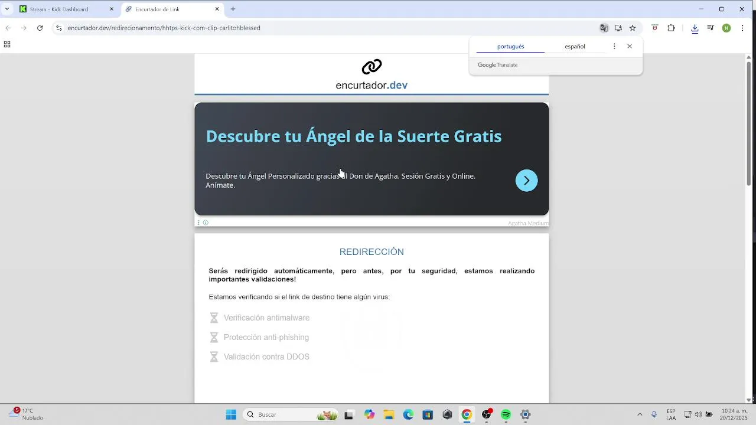Show hidden system tray icons
Image resolution: width=756 pixels, height=425 pixels.
tap(640, 414)
